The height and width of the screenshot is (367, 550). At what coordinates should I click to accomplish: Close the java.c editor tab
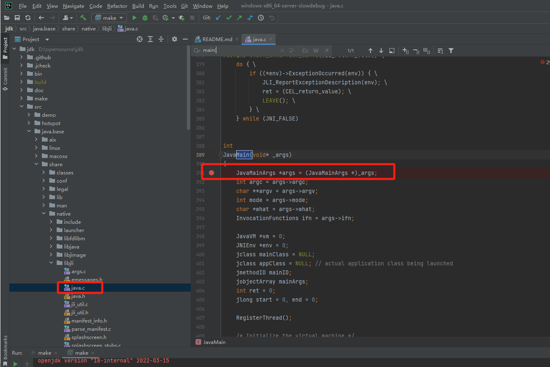pyautogui.click(x=271, y=39)
